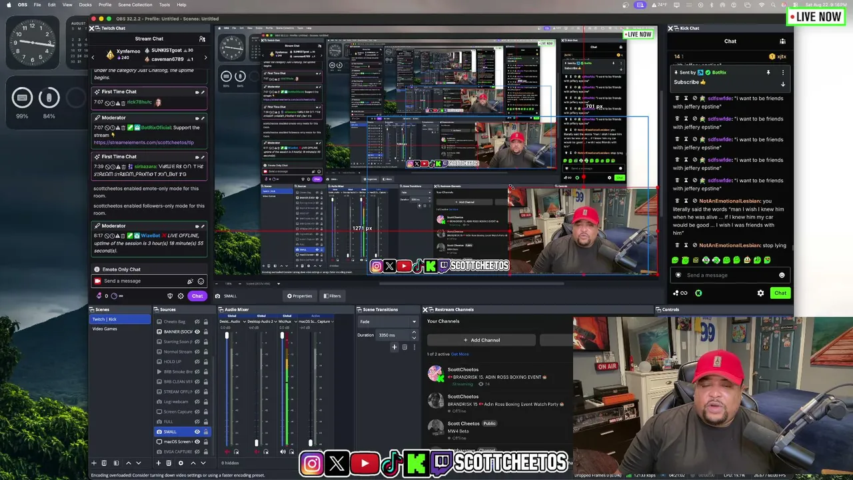
Task: Unpin the BotRix pinned message in Kick chat
Action: (x=768, y=72)
